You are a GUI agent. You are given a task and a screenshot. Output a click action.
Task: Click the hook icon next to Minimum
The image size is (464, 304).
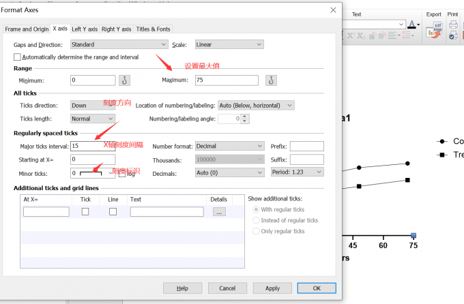pos(124,80)
